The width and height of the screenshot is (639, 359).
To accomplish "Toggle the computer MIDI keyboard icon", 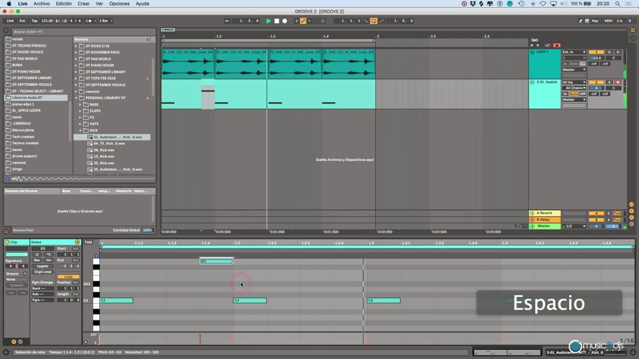I will point(587,21).
